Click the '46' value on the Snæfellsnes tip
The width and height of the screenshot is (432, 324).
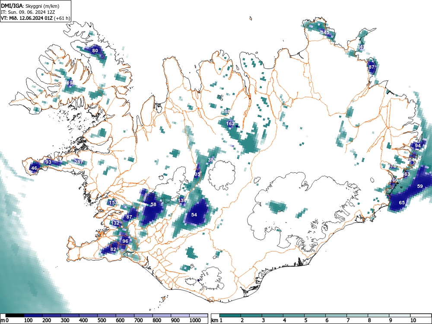pos(34,168)
